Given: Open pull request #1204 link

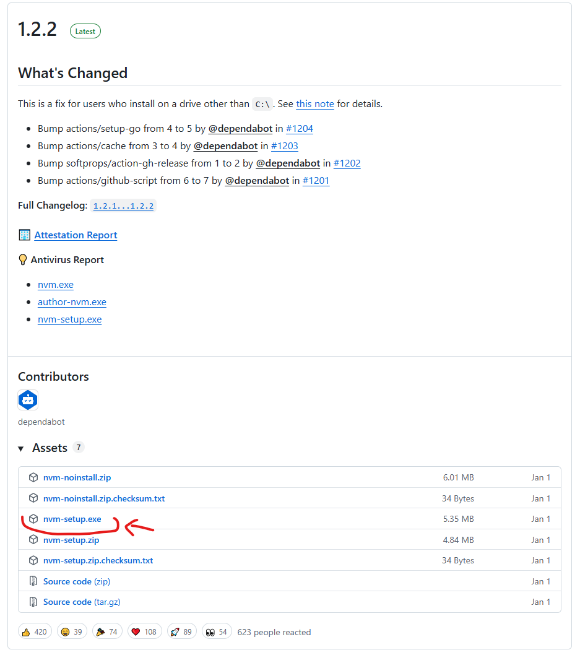Looking at the screenshot, I should (300, 129).
